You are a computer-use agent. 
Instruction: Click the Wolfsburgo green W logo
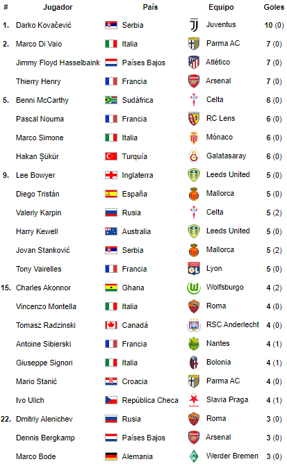194,288
